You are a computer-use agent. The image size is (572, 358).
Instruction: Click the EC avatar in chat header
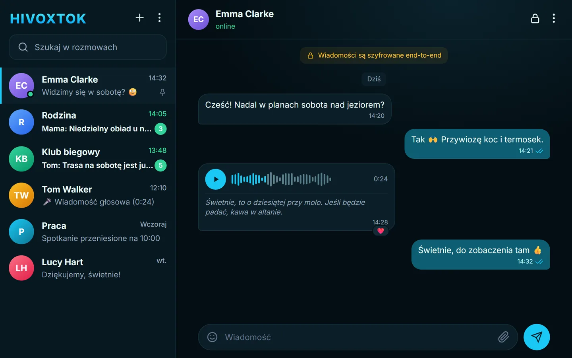[x=199, y=19]
